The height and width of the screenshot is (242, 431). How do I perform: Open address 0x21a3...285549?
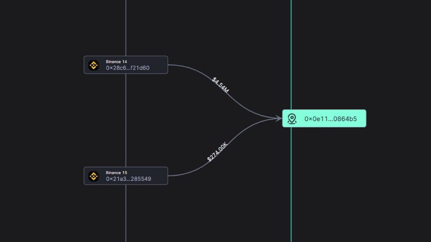pyautogui.click(x=128, y=179)
